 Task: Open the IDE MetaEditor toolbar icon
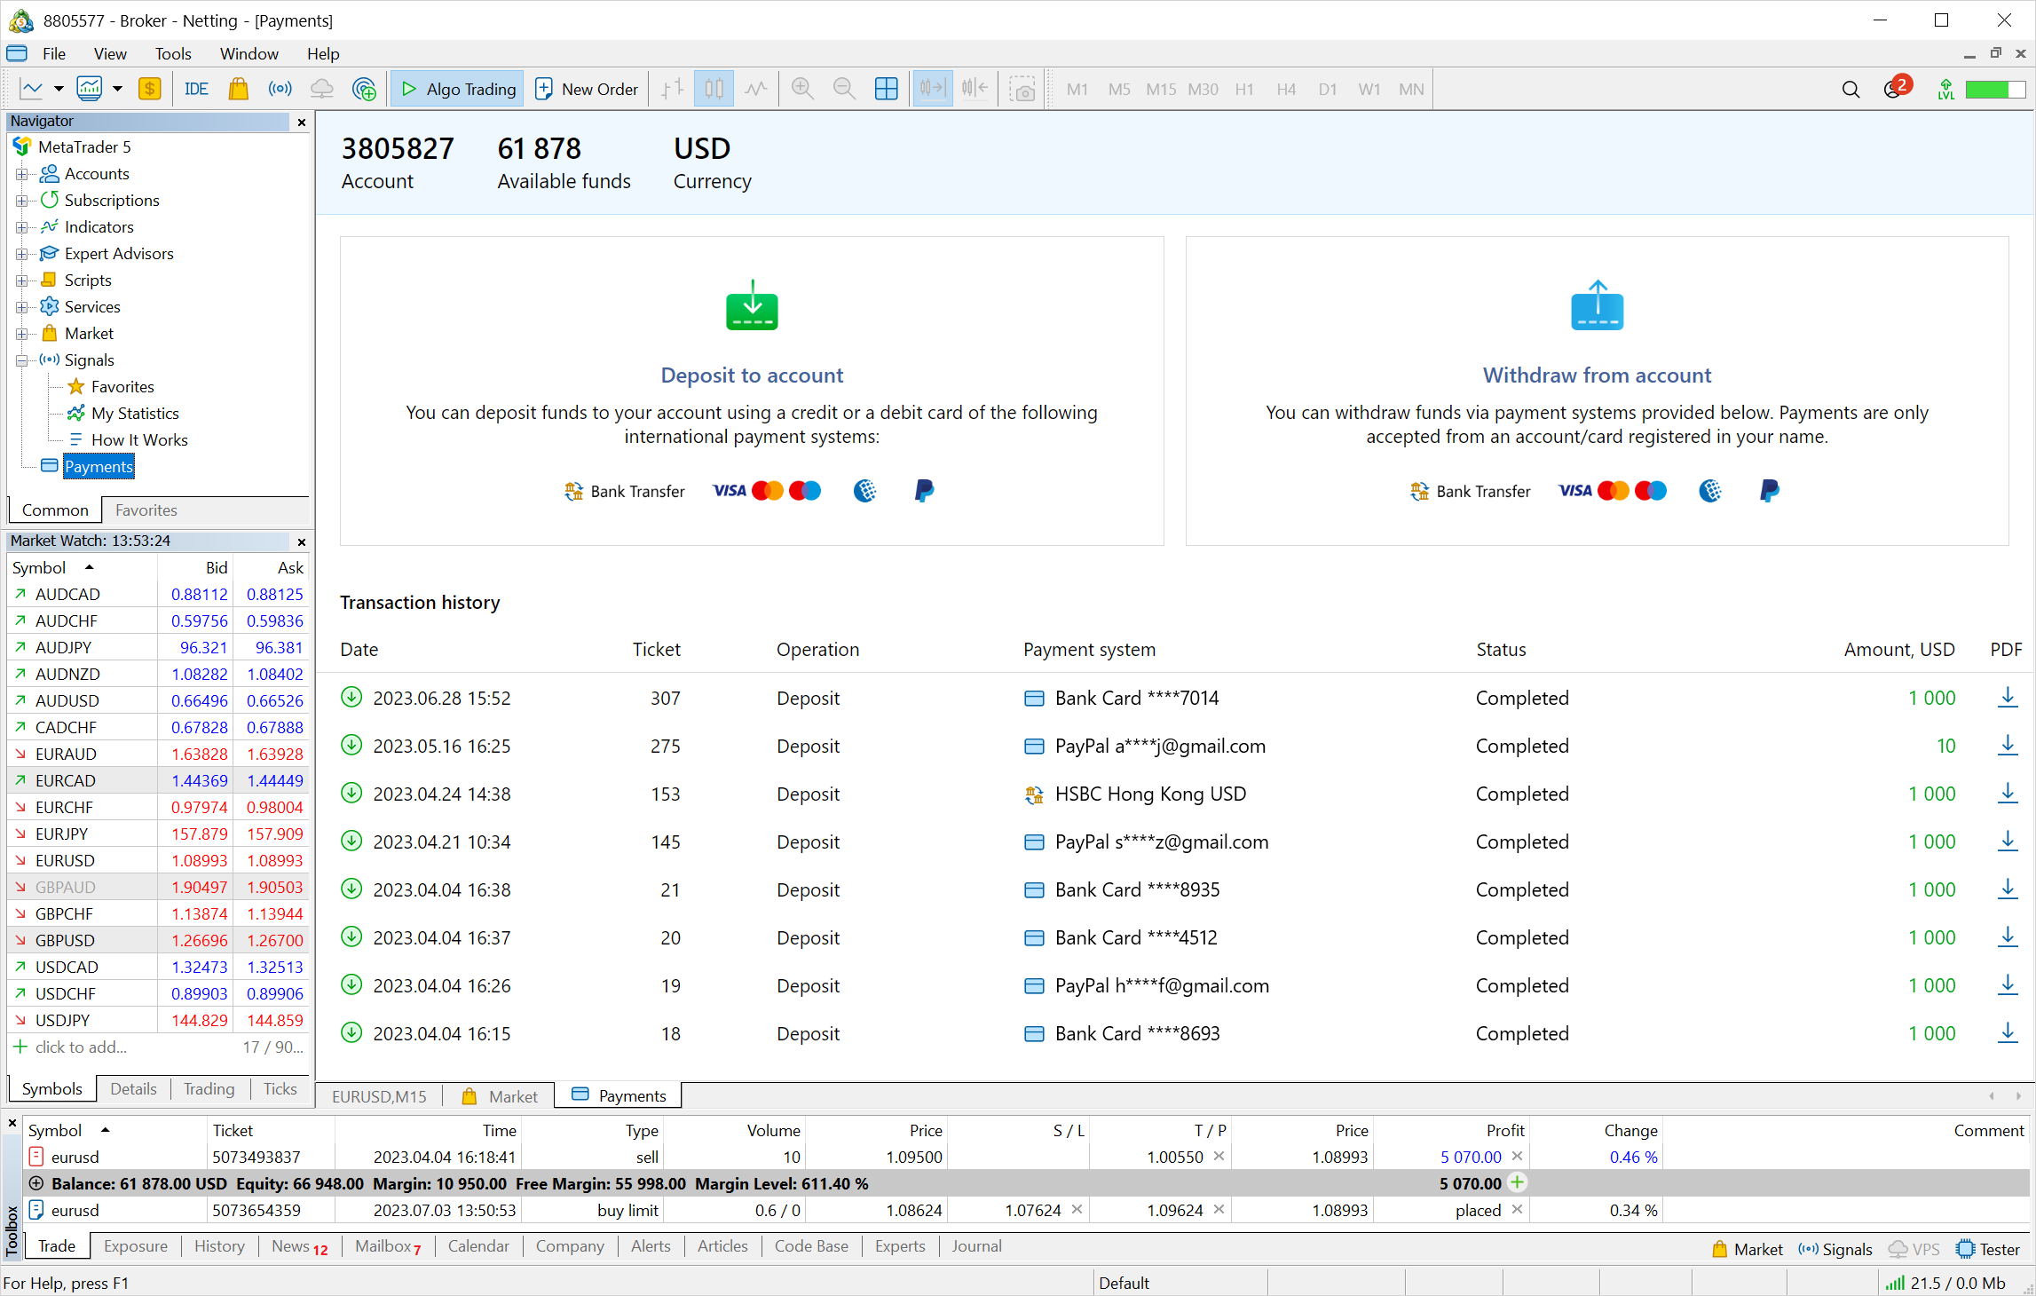point(196,89)
